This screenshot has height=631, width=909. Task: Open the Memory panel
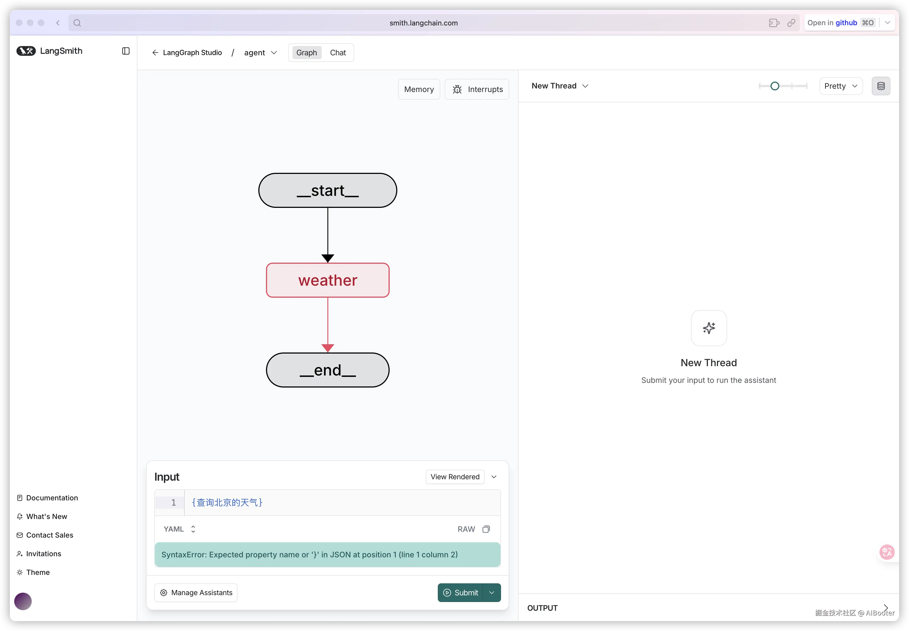coord(419,89)
